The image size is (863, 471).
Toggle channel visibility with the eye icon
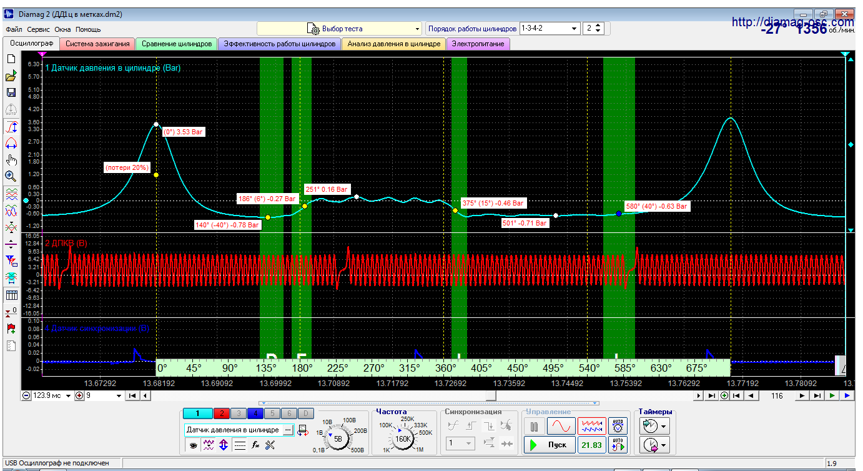[x=194, y=445]
